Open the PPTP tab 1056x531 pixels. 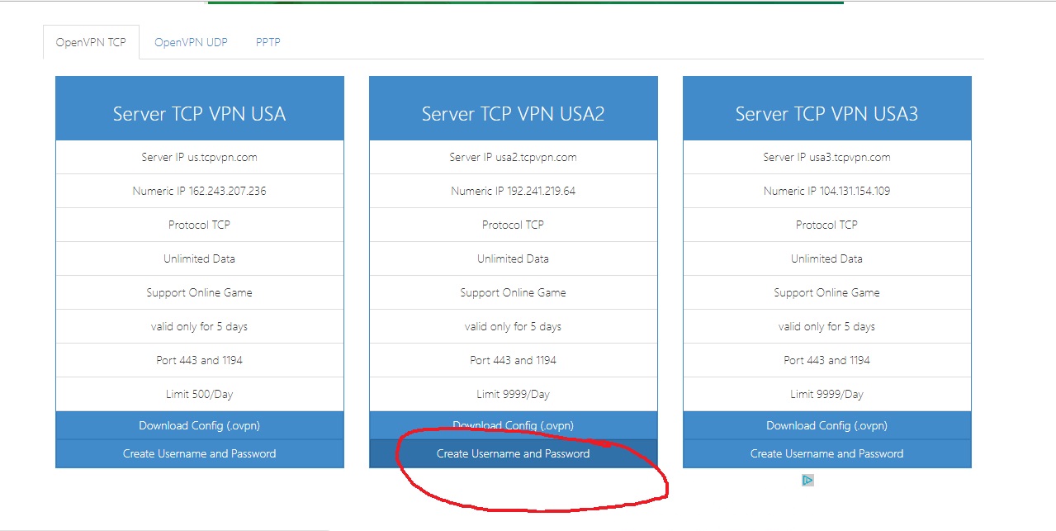[268, 41]
